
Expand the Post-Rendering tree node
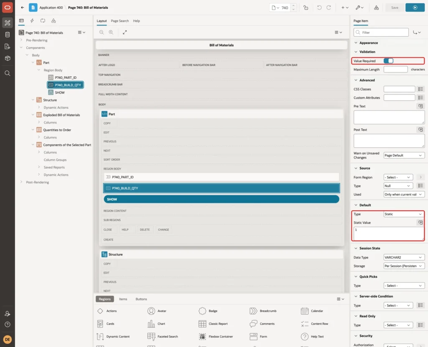point(21,182)
